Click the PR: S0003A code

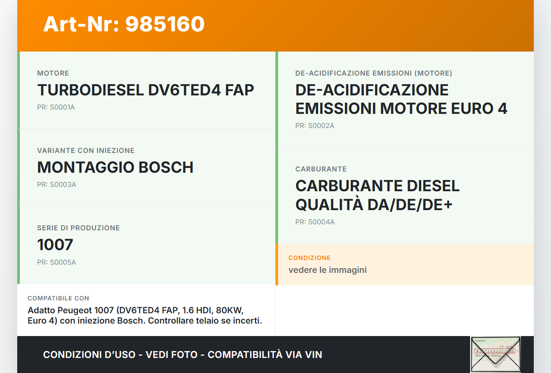tap(56, 185)
